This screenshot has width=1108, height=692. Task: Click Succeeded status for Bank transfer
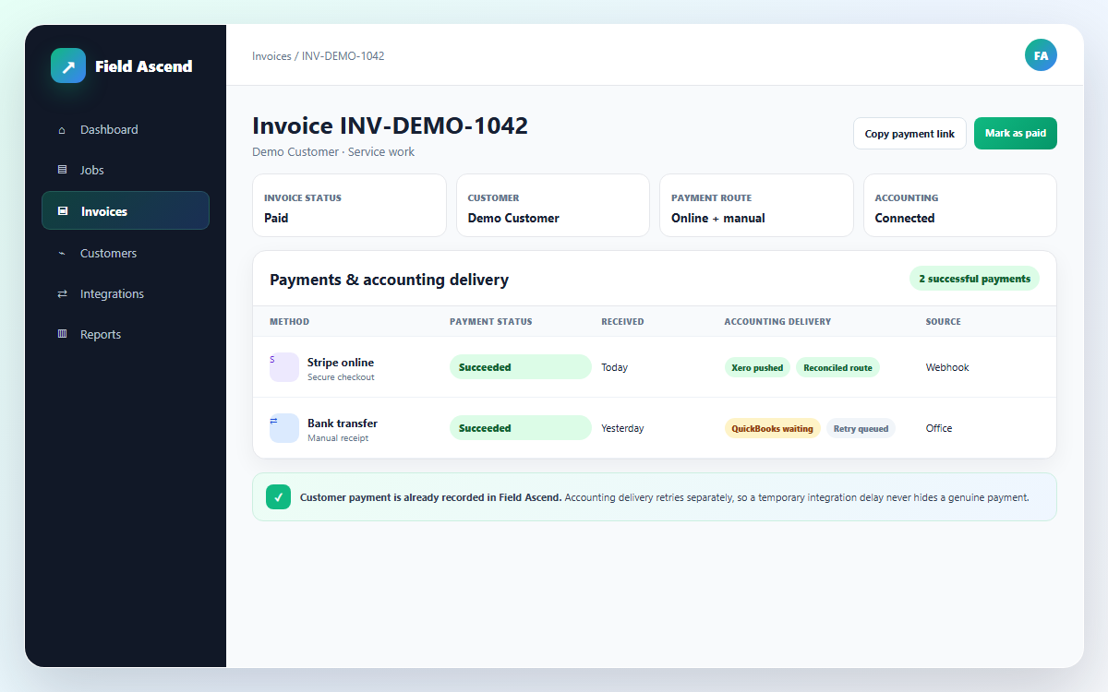pos(521,428)
